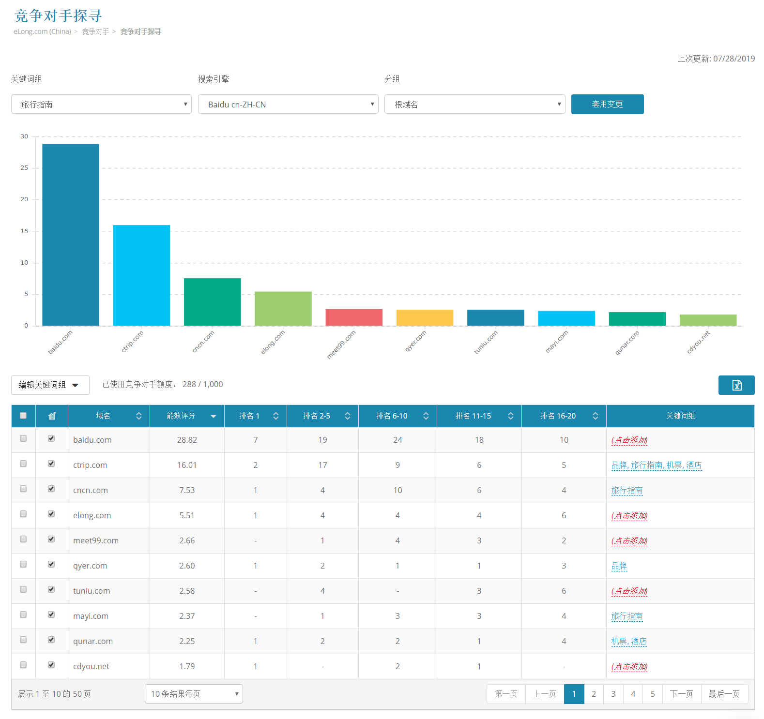Click the 28.82 score for baidu.com

pos(187,440)
